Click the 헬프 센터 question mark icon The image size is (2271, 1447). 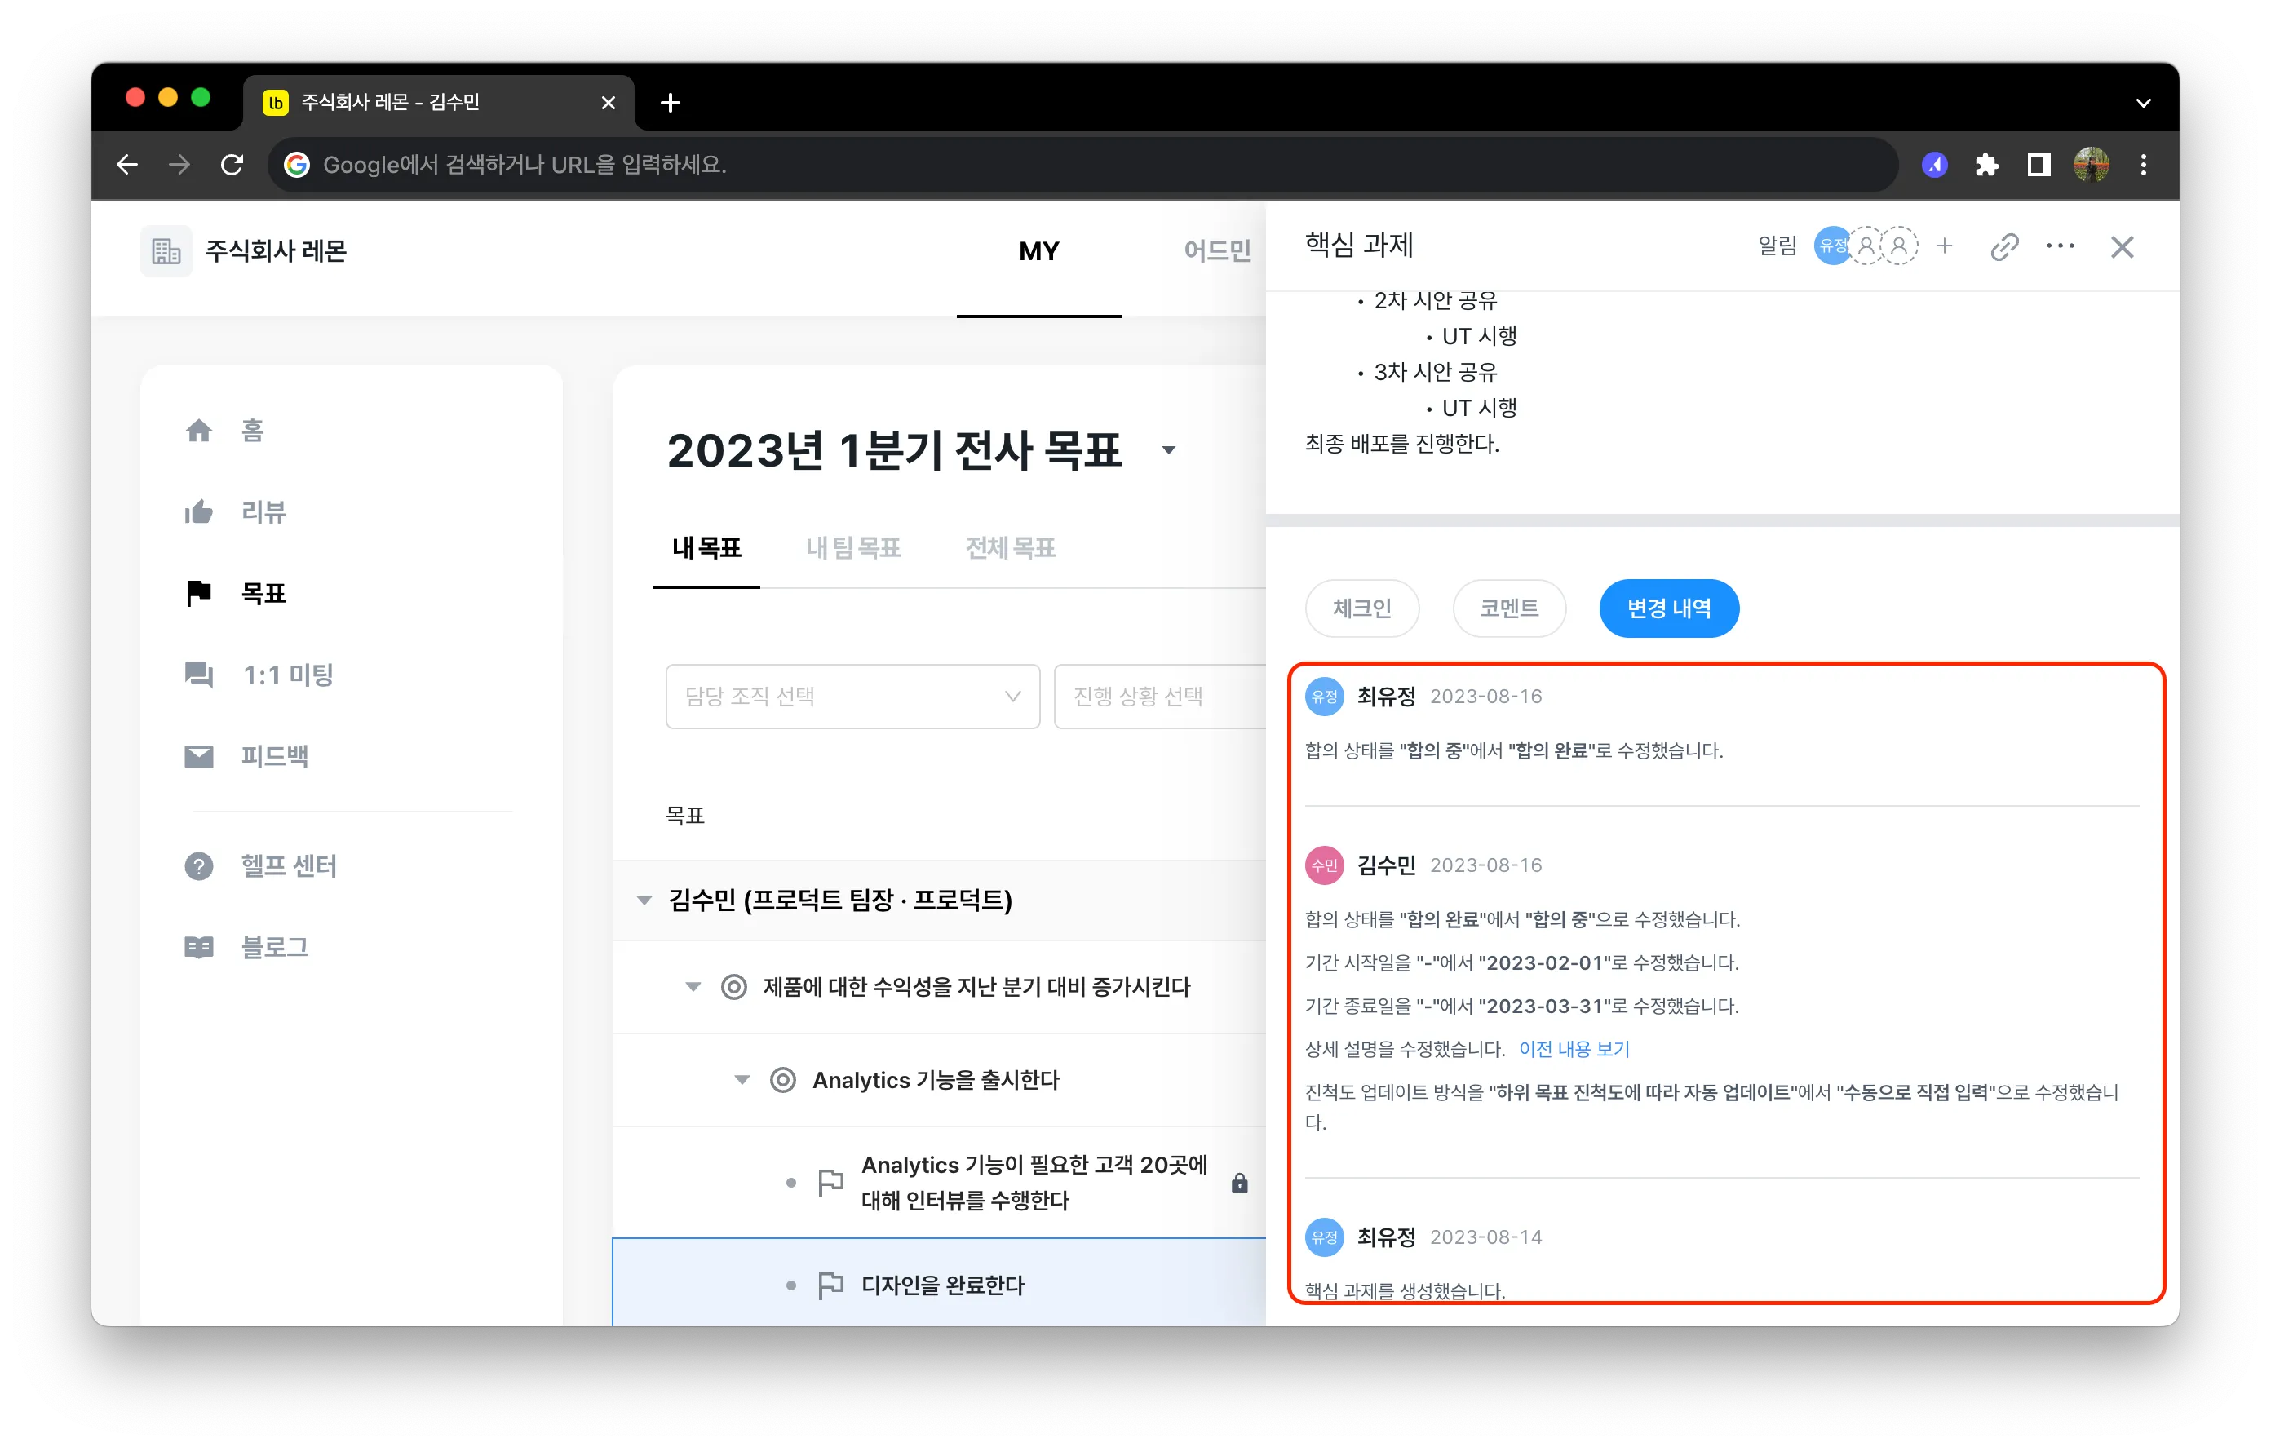199,866
